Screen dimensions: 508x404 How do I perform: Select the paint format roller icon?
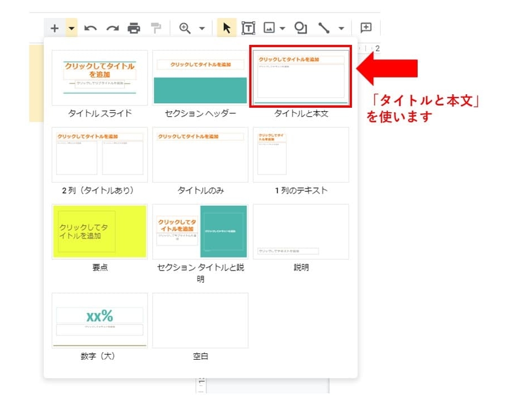155,28
